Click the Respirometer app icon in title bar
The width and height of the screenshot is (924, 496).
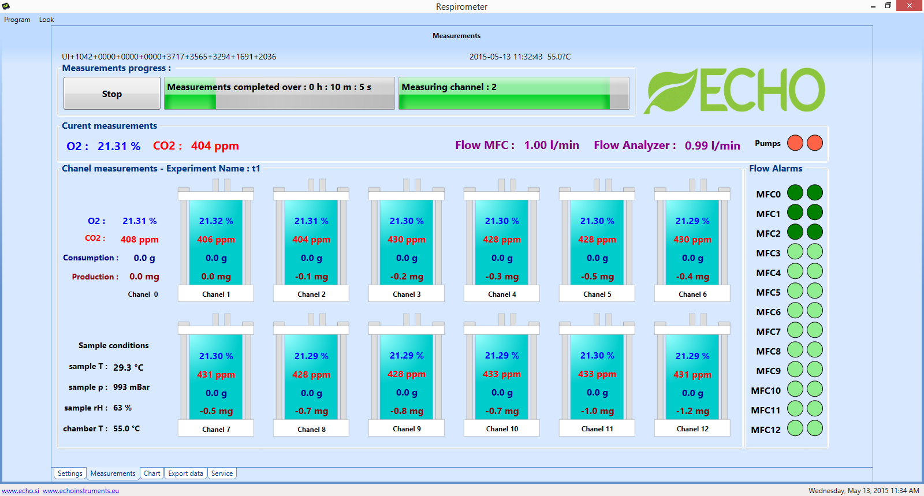pos(6,6)
